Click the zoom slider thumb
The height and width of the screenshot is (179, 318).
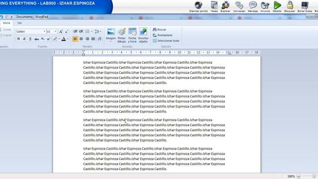click(314, 176)
